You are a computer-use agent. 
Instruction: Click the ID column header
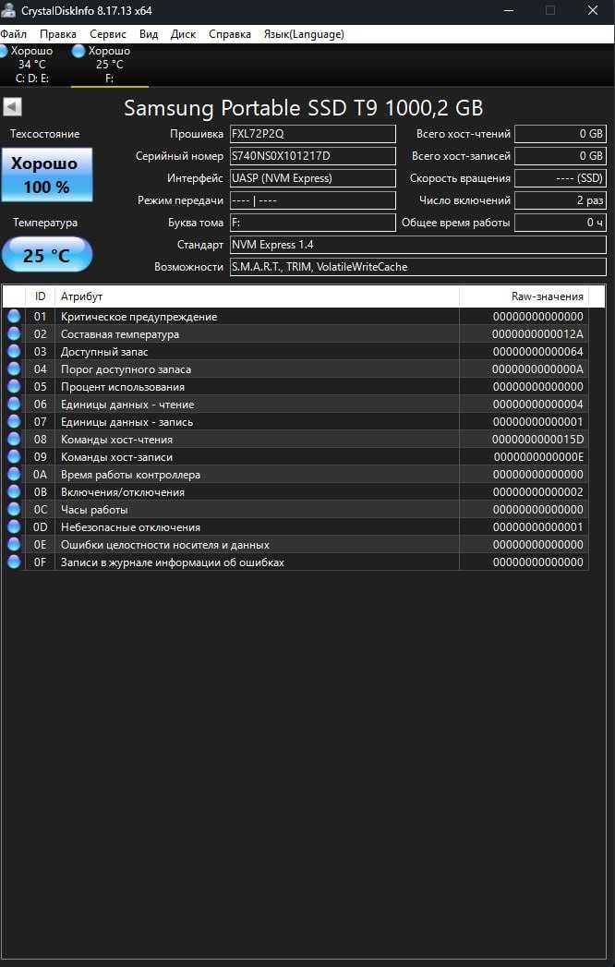pyautogui.click(x=40, y=296)
